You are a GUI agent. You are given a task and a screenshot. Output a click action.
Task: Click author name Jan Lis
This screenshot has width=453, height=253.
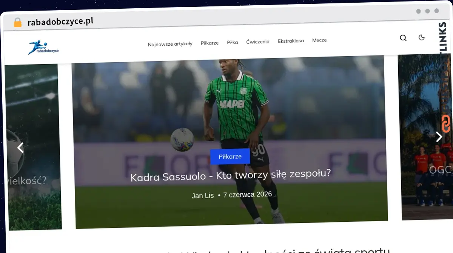tap(203, 196)
